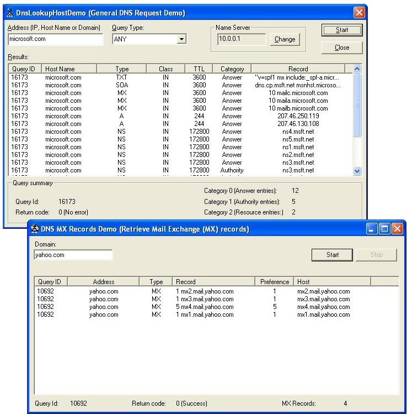Focus the yahoo.com domain field
This screenshot has height=414, width=407.
click(x=73, y=255)
